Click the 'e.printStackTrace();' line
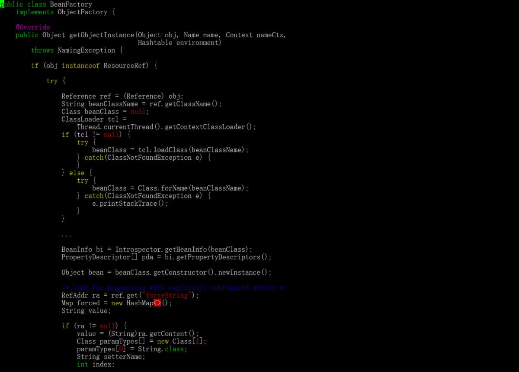Screen dimensions: 519x372 click(130, 204)
